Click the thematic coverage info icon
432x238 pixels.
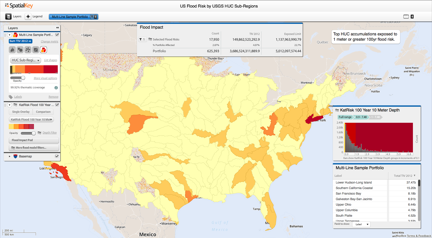pos(56,88)
